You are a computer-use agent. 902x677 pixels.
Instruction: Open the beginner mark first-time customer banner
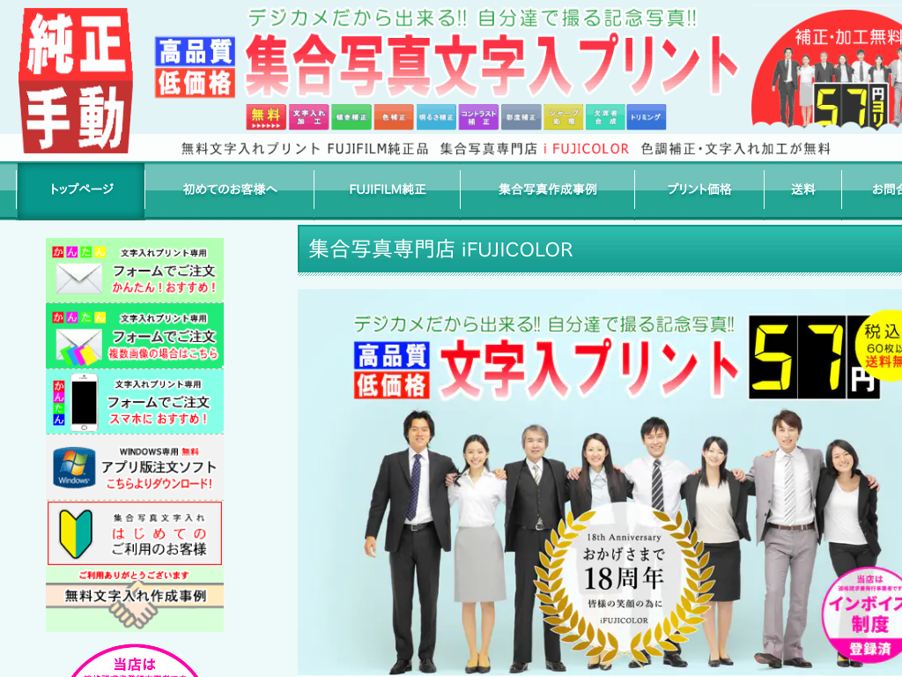tap(135, 532)
